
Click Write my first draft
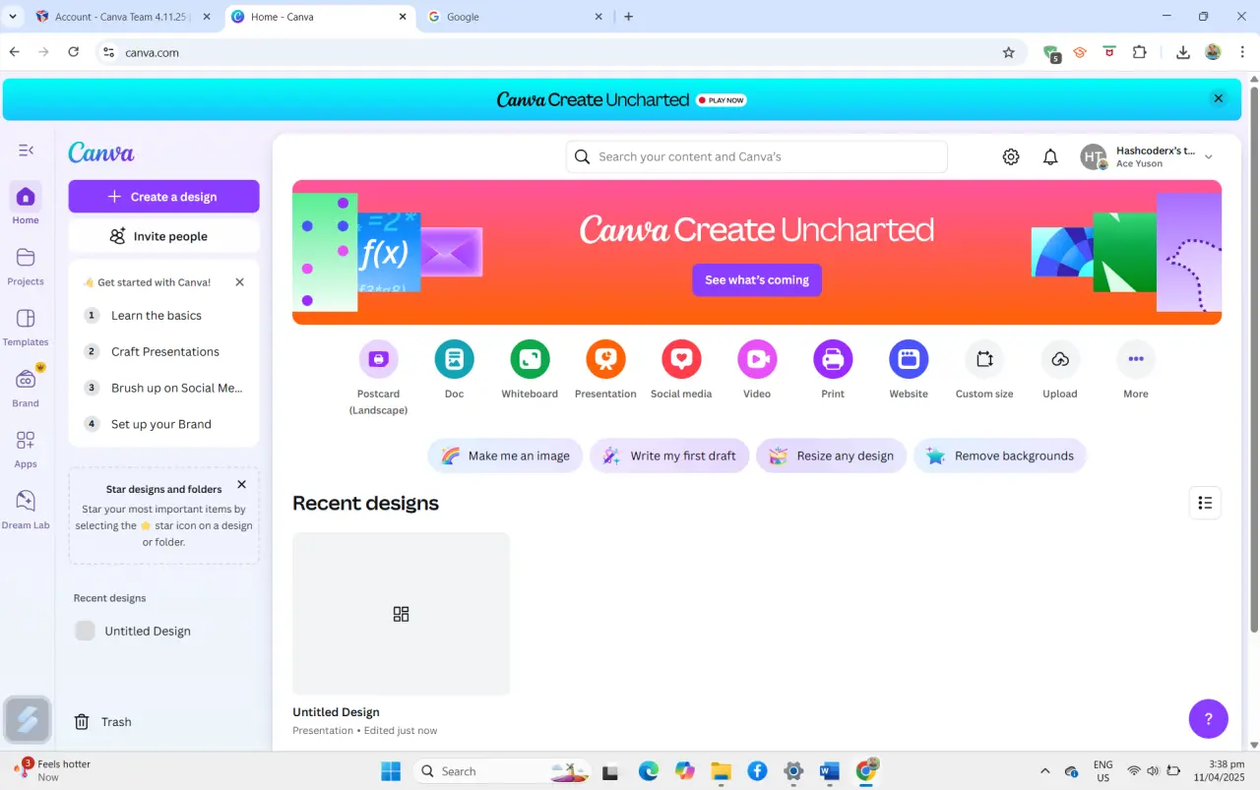[670, 456]
